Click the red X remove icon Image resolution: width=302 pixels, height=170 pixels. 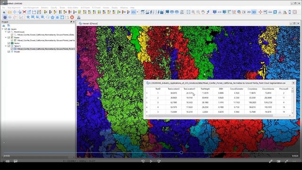click(24, 12)
